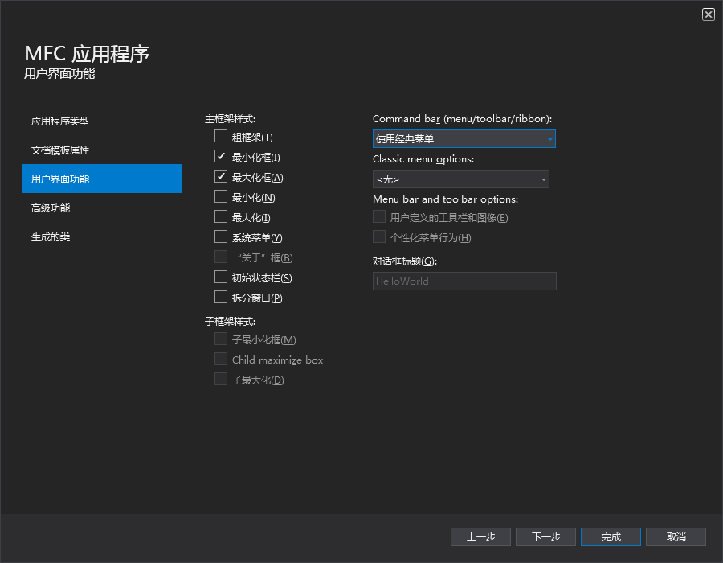
Task: Open the Command bar dropdown
Action: 549,138
